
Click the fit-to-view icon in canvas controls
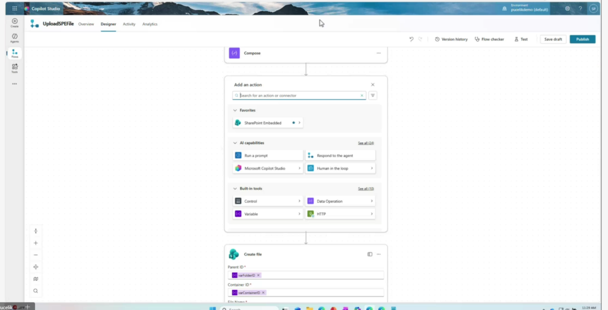point(36,267)
